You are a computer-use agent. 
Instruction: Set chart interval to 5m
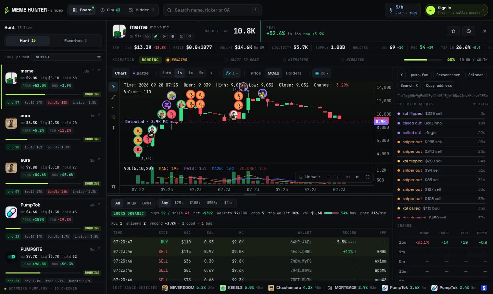pos(201,73)
